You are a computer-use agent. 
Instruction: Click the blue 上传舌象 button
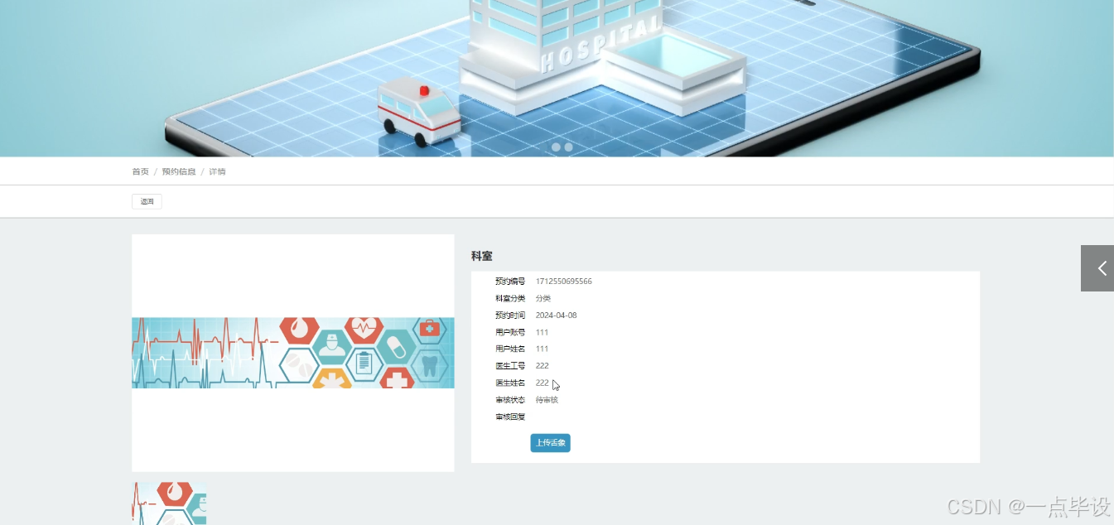(550, 443)
